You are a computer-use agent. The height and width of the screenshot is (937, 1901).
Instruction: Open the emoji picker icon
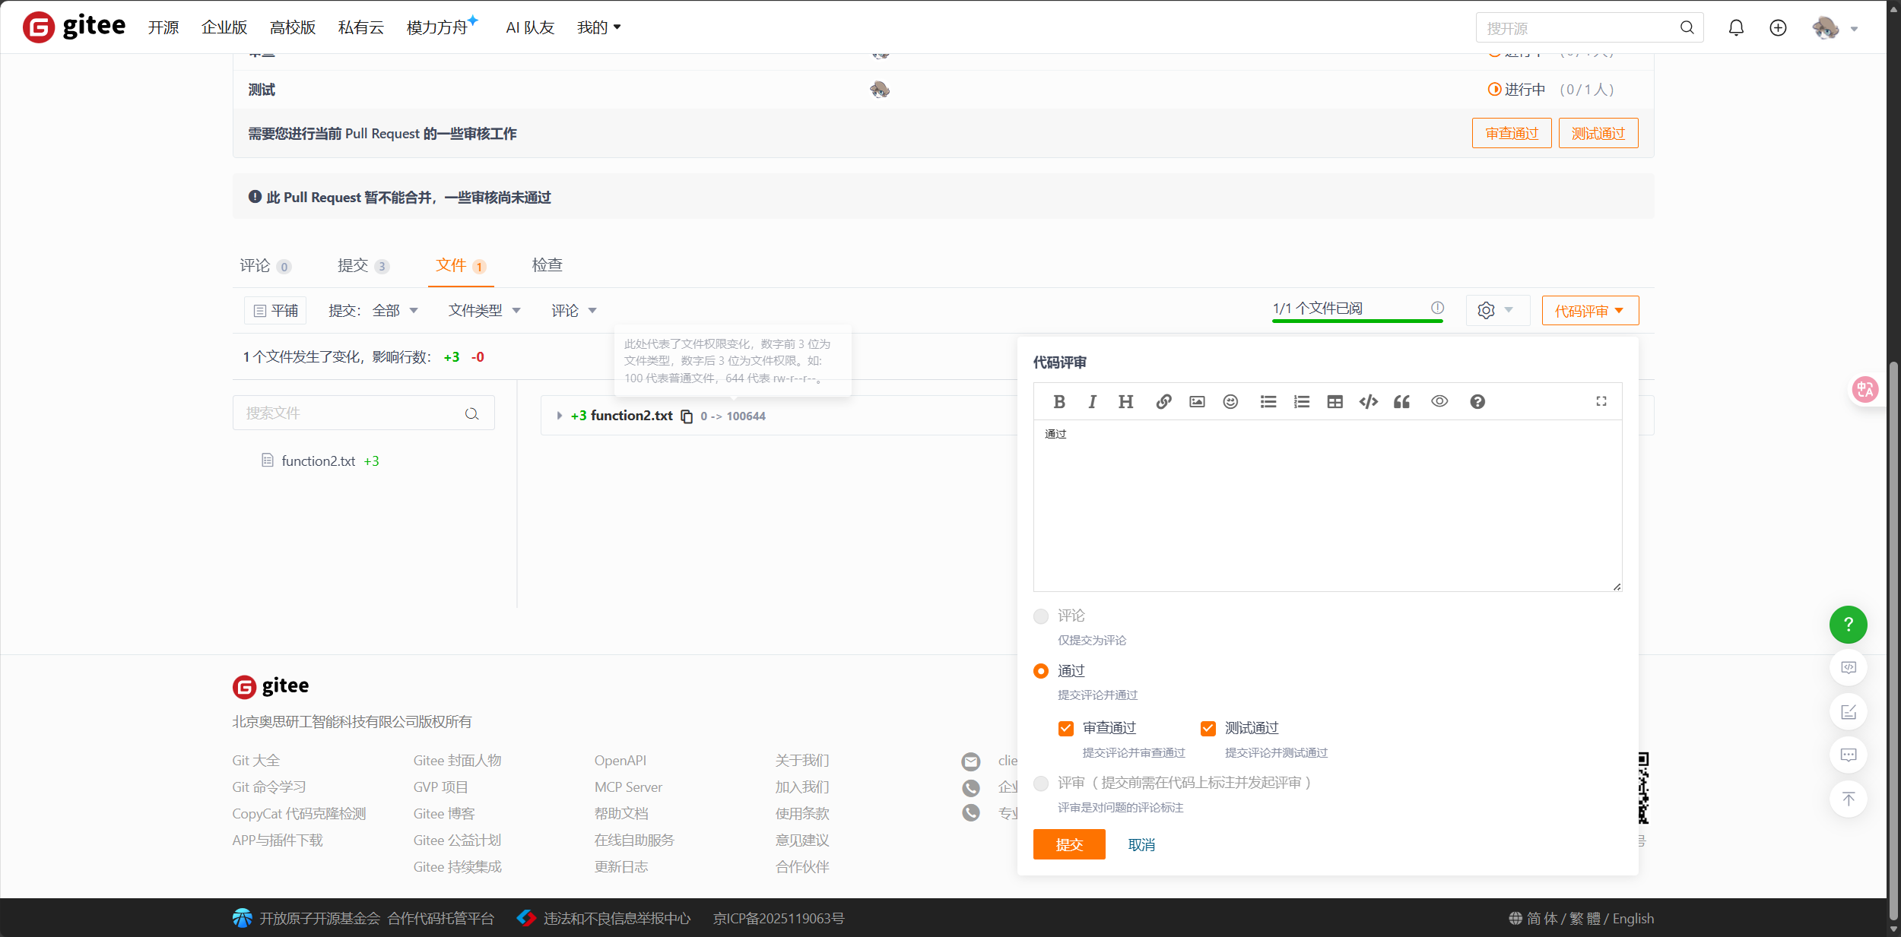click(x=1230, y=402)
